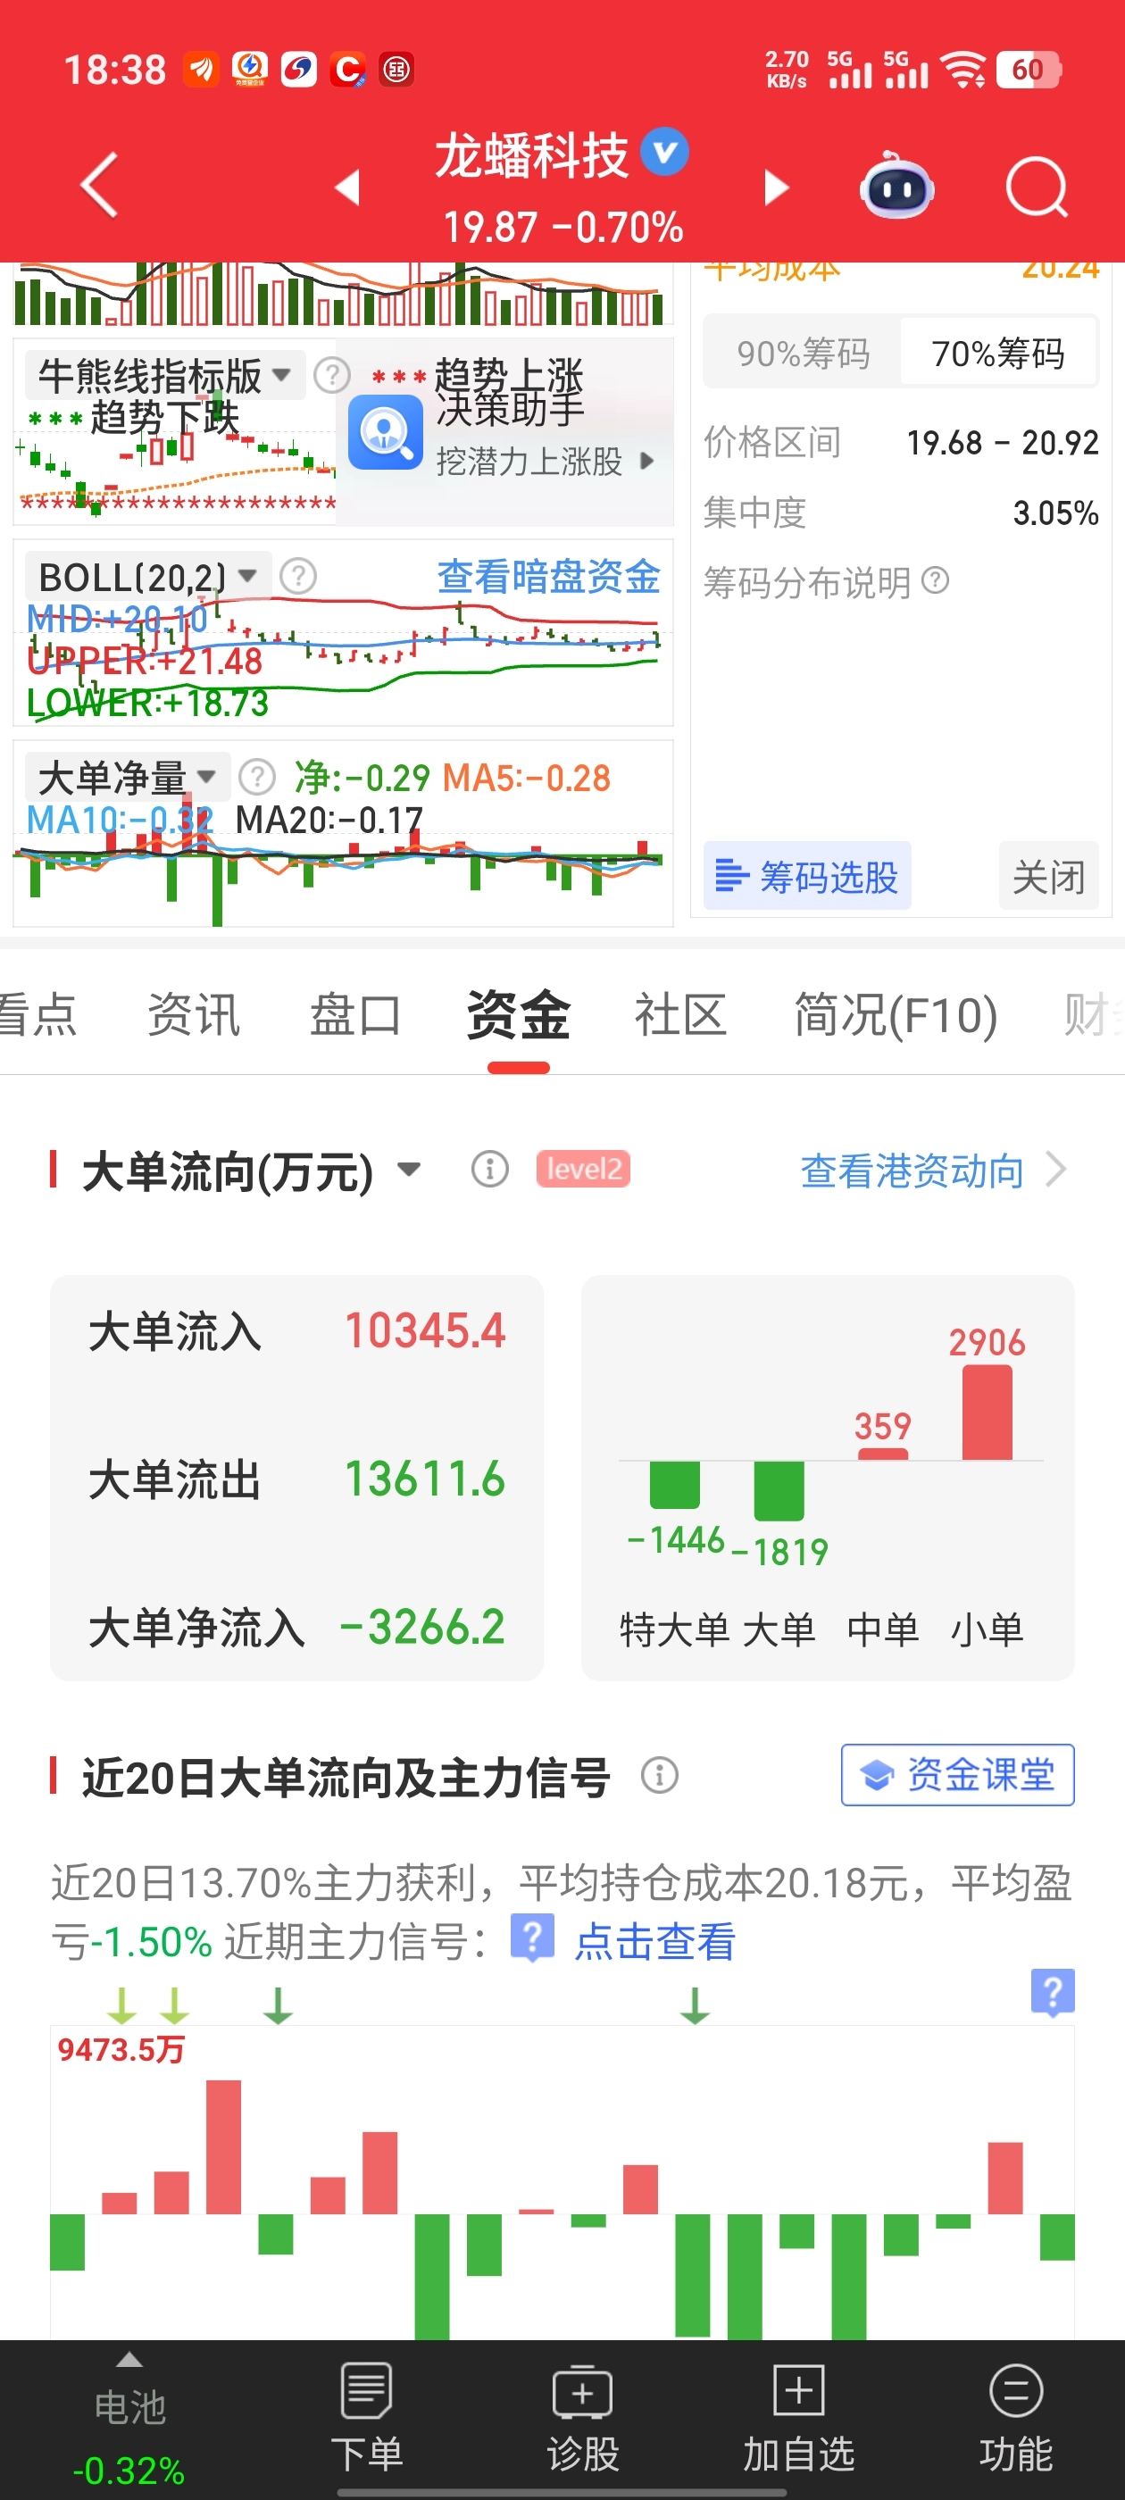Open help icon next to 筹码分布说明
The width and height of the screenshot is (1125, 2500).
coord(936,580)
